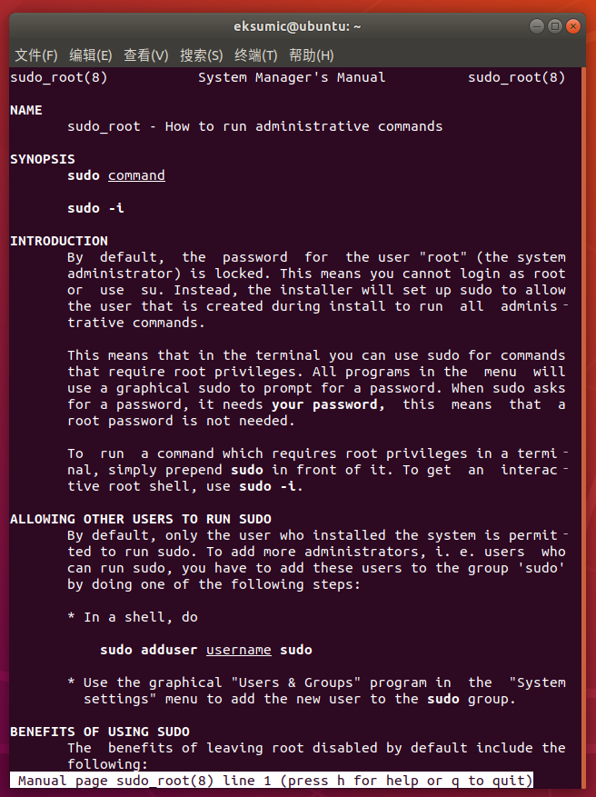Screen dimensions: 596x797
Task: Click the SYNOPSIS section heading
Action: click(x=43, y=159)
